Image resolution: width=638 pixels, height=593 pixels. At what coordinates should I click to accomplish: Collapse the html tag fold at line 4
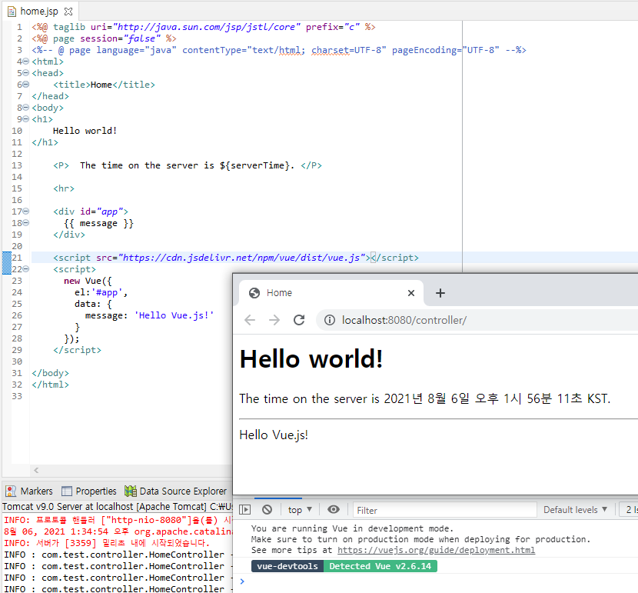click(25, 62)
